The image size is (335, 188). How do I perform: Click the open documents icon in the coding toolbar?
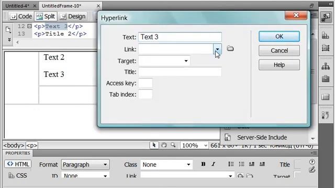8,30
